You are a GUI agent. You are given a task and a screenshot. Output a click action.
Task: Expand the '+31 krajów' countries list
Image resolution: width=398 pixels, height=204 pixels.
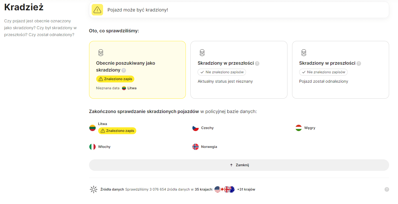coord(246,189)
